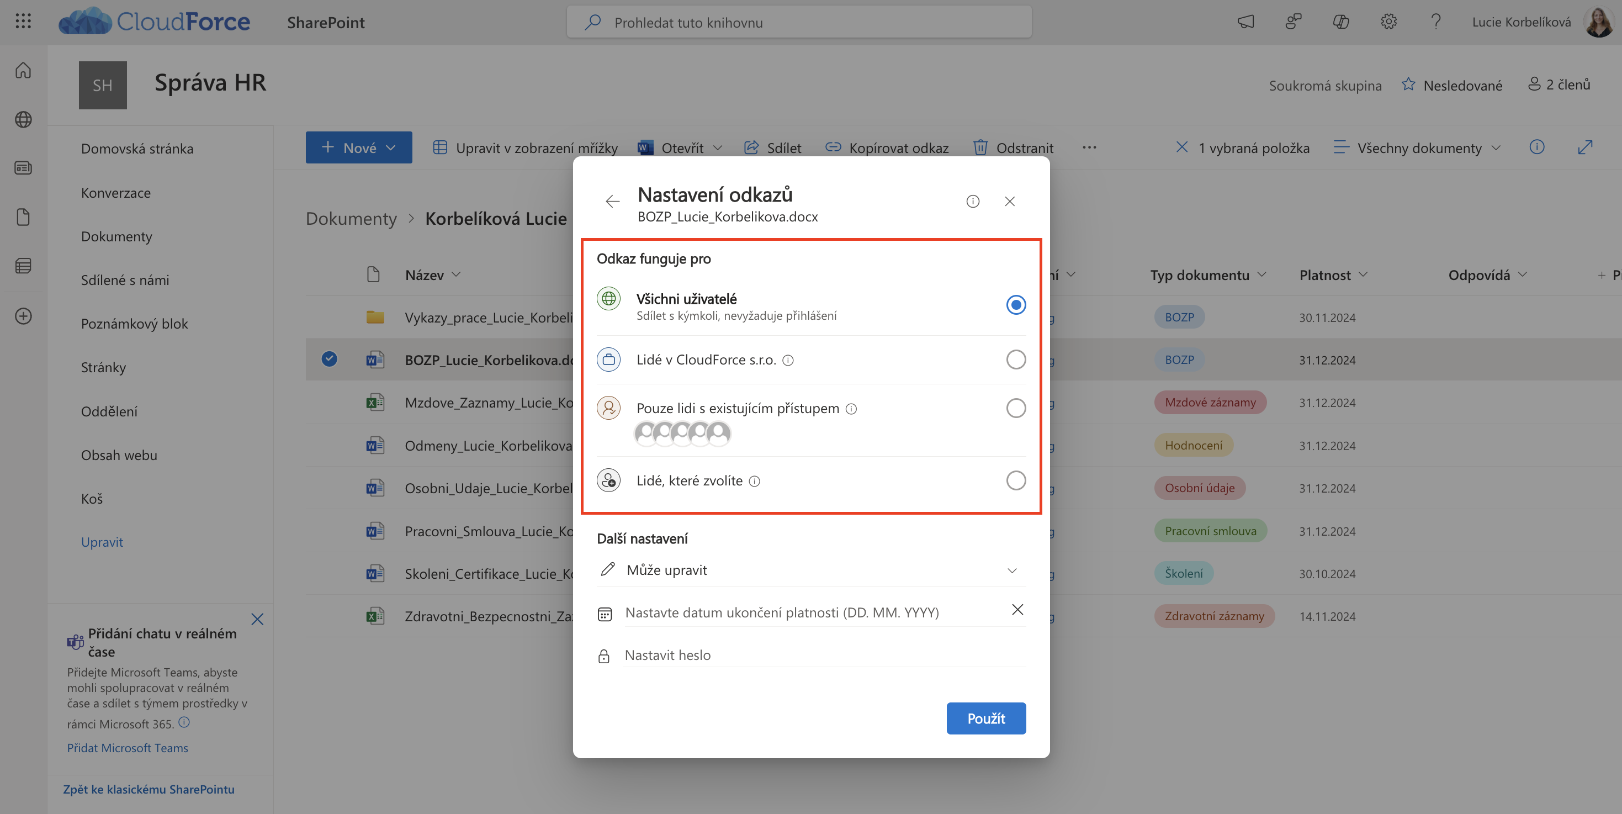Viewport: 1622px width, 814px height.
Task: Select Lidé, které zvolíte radio button
Action: tap(1016, 480)
